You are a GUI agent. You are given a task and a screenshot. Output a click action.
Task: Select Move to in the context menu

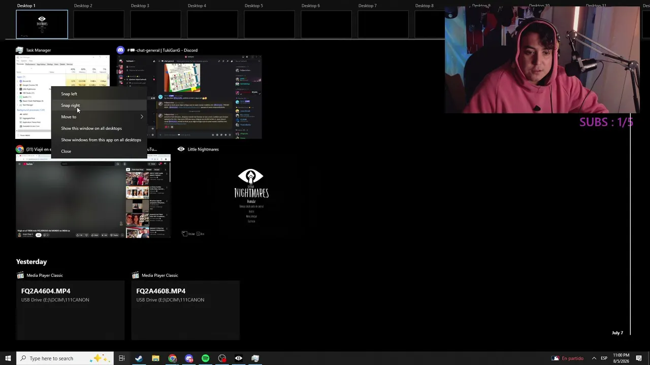tap(99, 117)
